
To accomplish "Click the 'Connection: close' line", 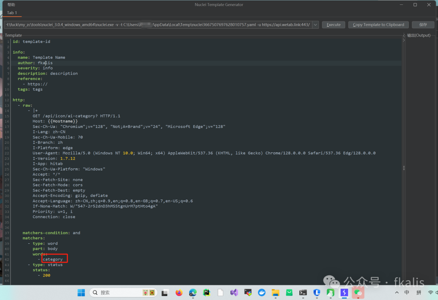I will coord(54,217).
